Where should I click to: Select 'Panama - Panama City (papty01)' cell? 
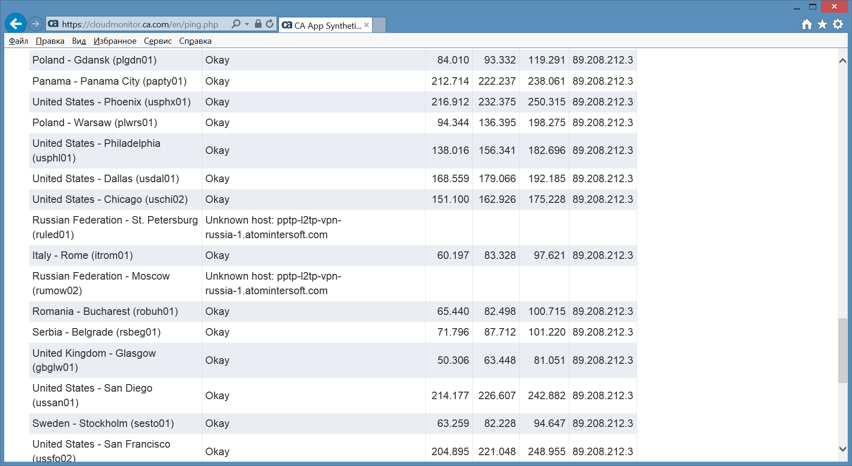(115, 81)
